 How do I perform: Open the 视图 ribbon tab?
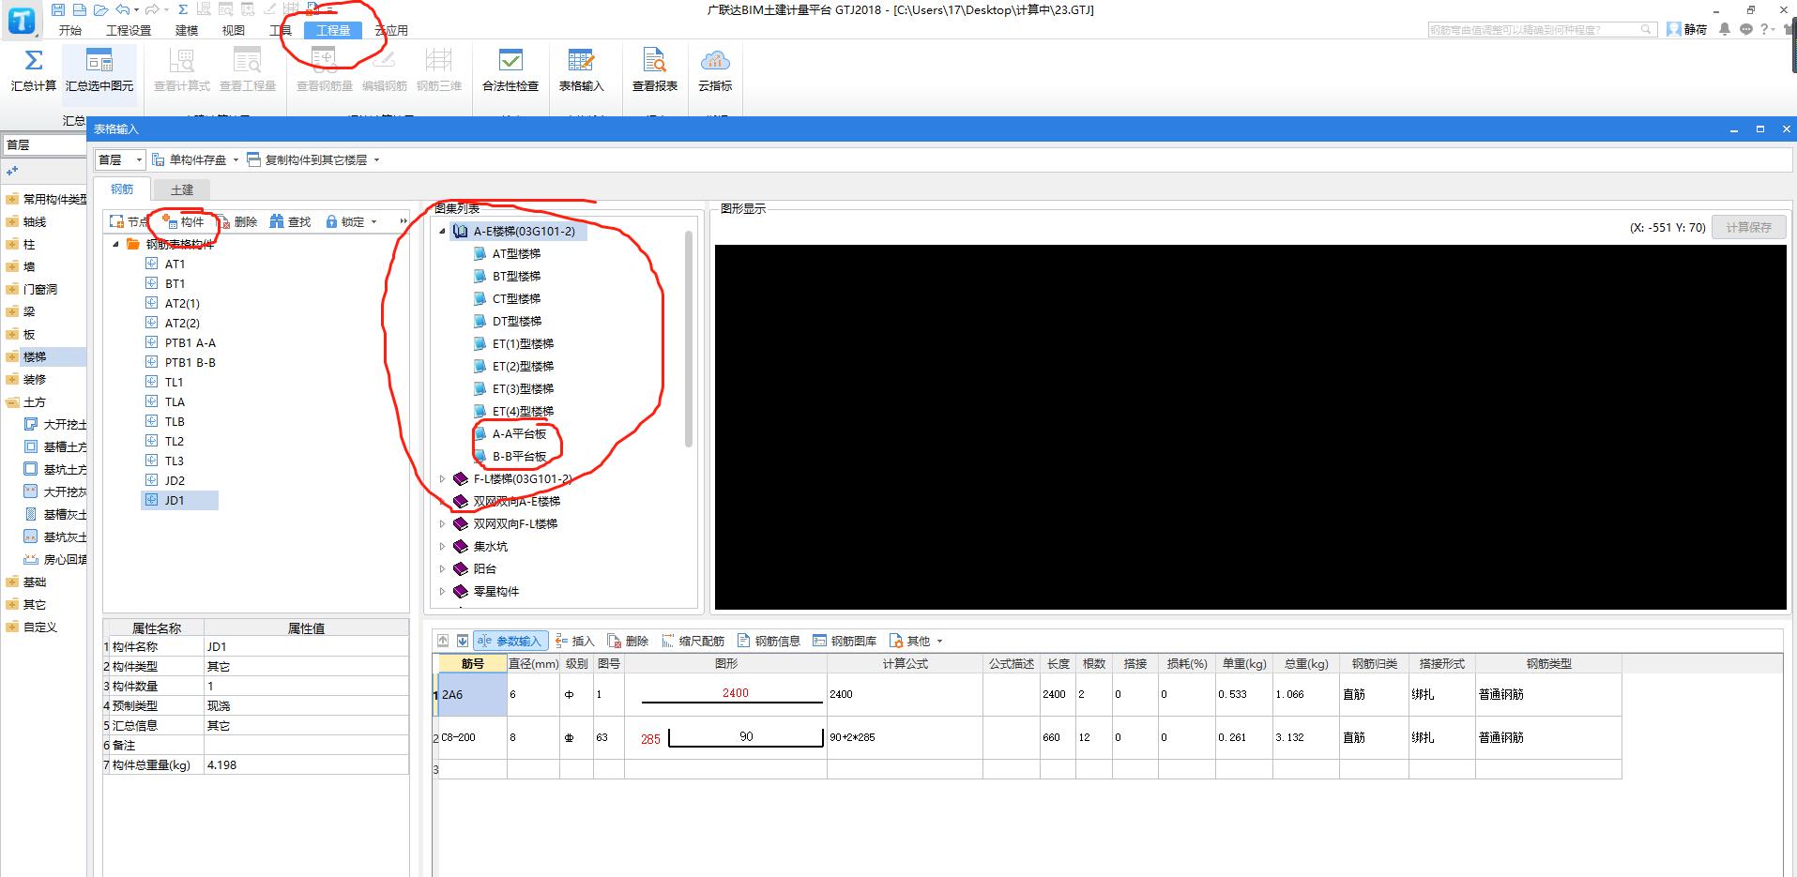coord(234,30)
